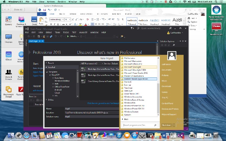Expand Office/SharePoint template node
Viewport: 226px width, 141px height.
53,87
